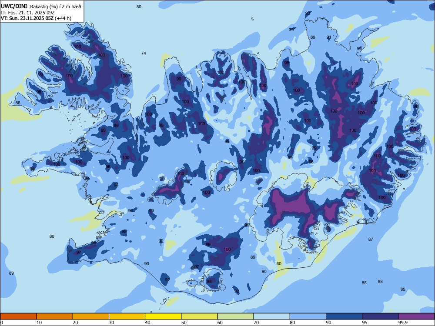
Task: Click the 91 humidity value on the map
Action: [x=329, y=37]
